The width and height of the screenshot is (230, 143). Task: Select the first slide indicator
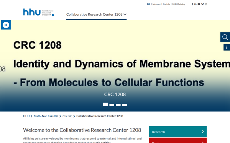(x=105, y=104)
